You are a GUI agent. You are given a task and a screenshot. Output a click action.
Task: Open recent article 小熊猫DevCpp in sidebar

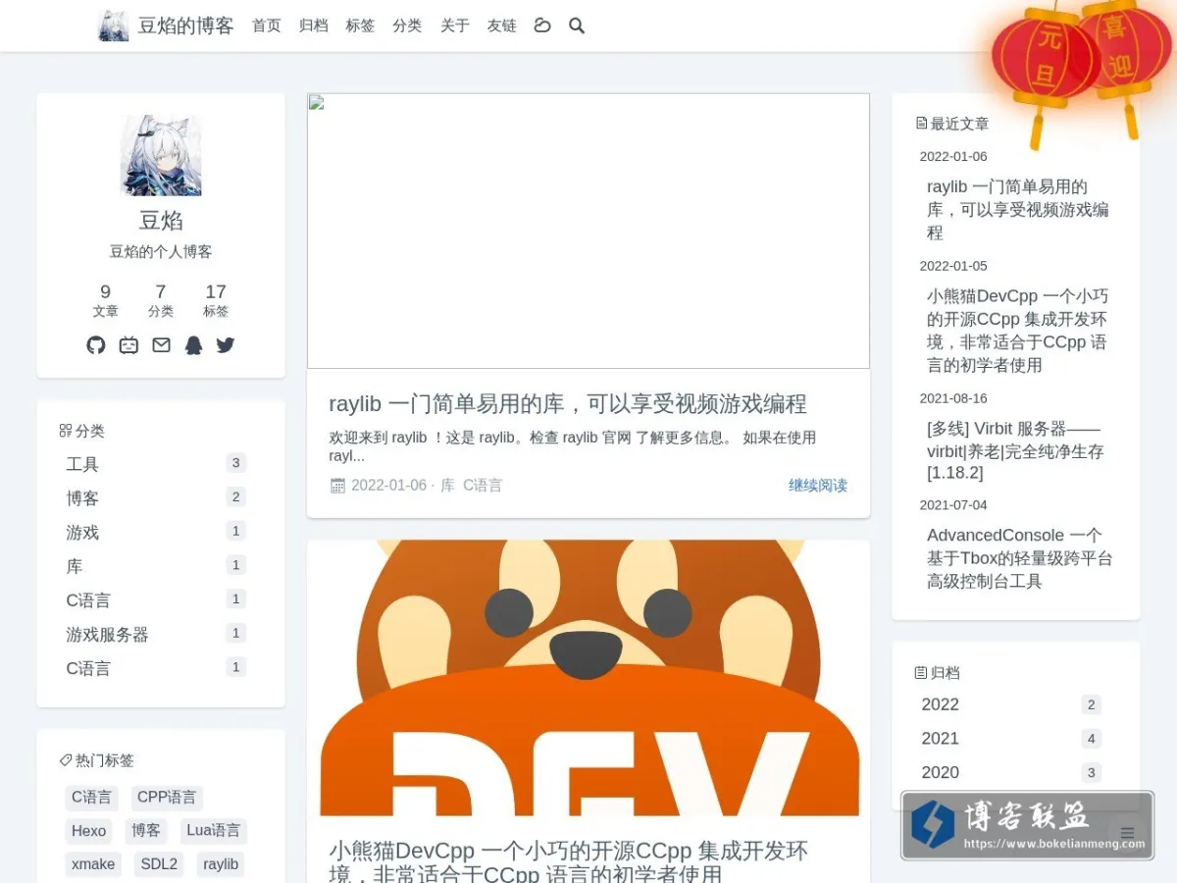click(x=1018, y=331)
